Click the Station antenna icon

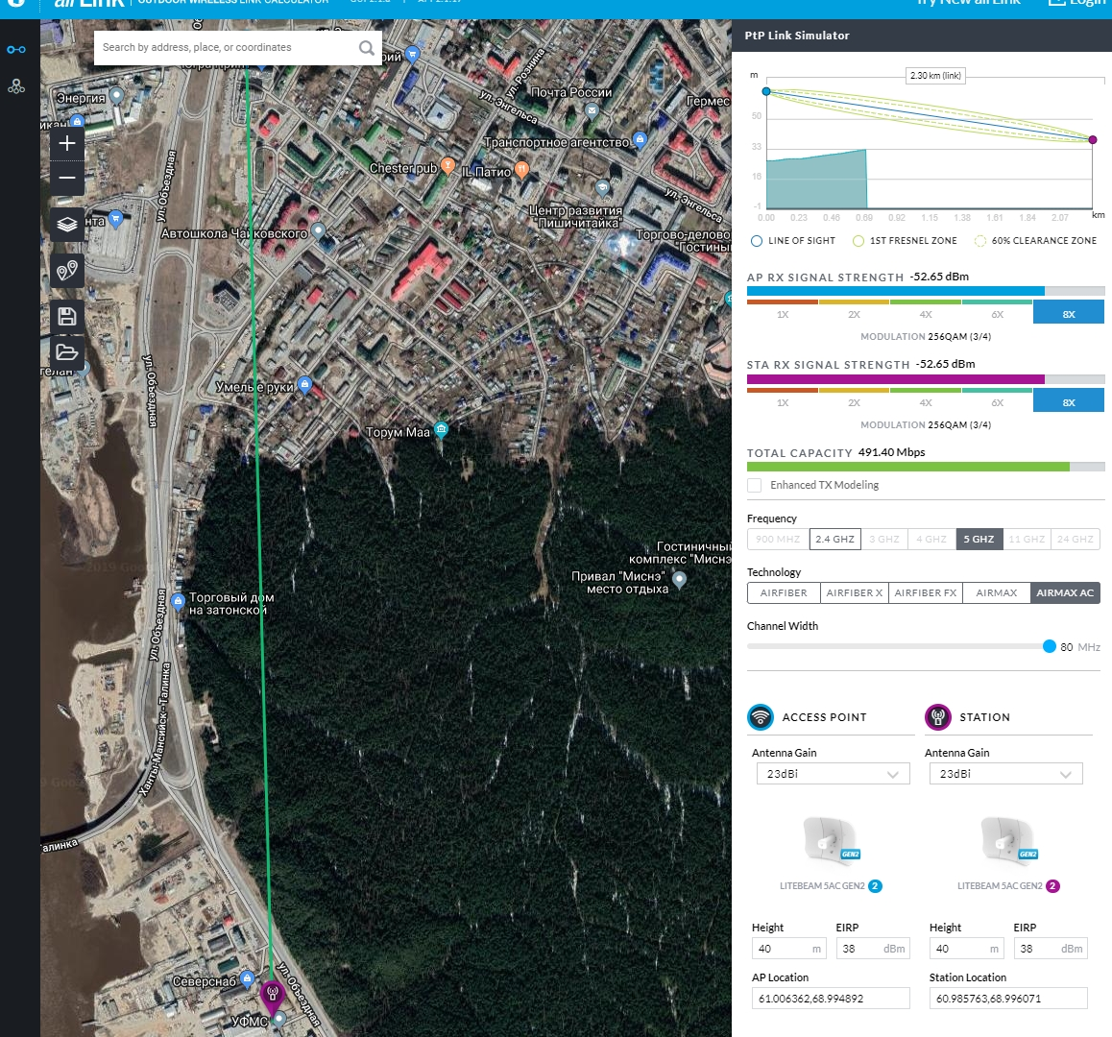[937, 717]
